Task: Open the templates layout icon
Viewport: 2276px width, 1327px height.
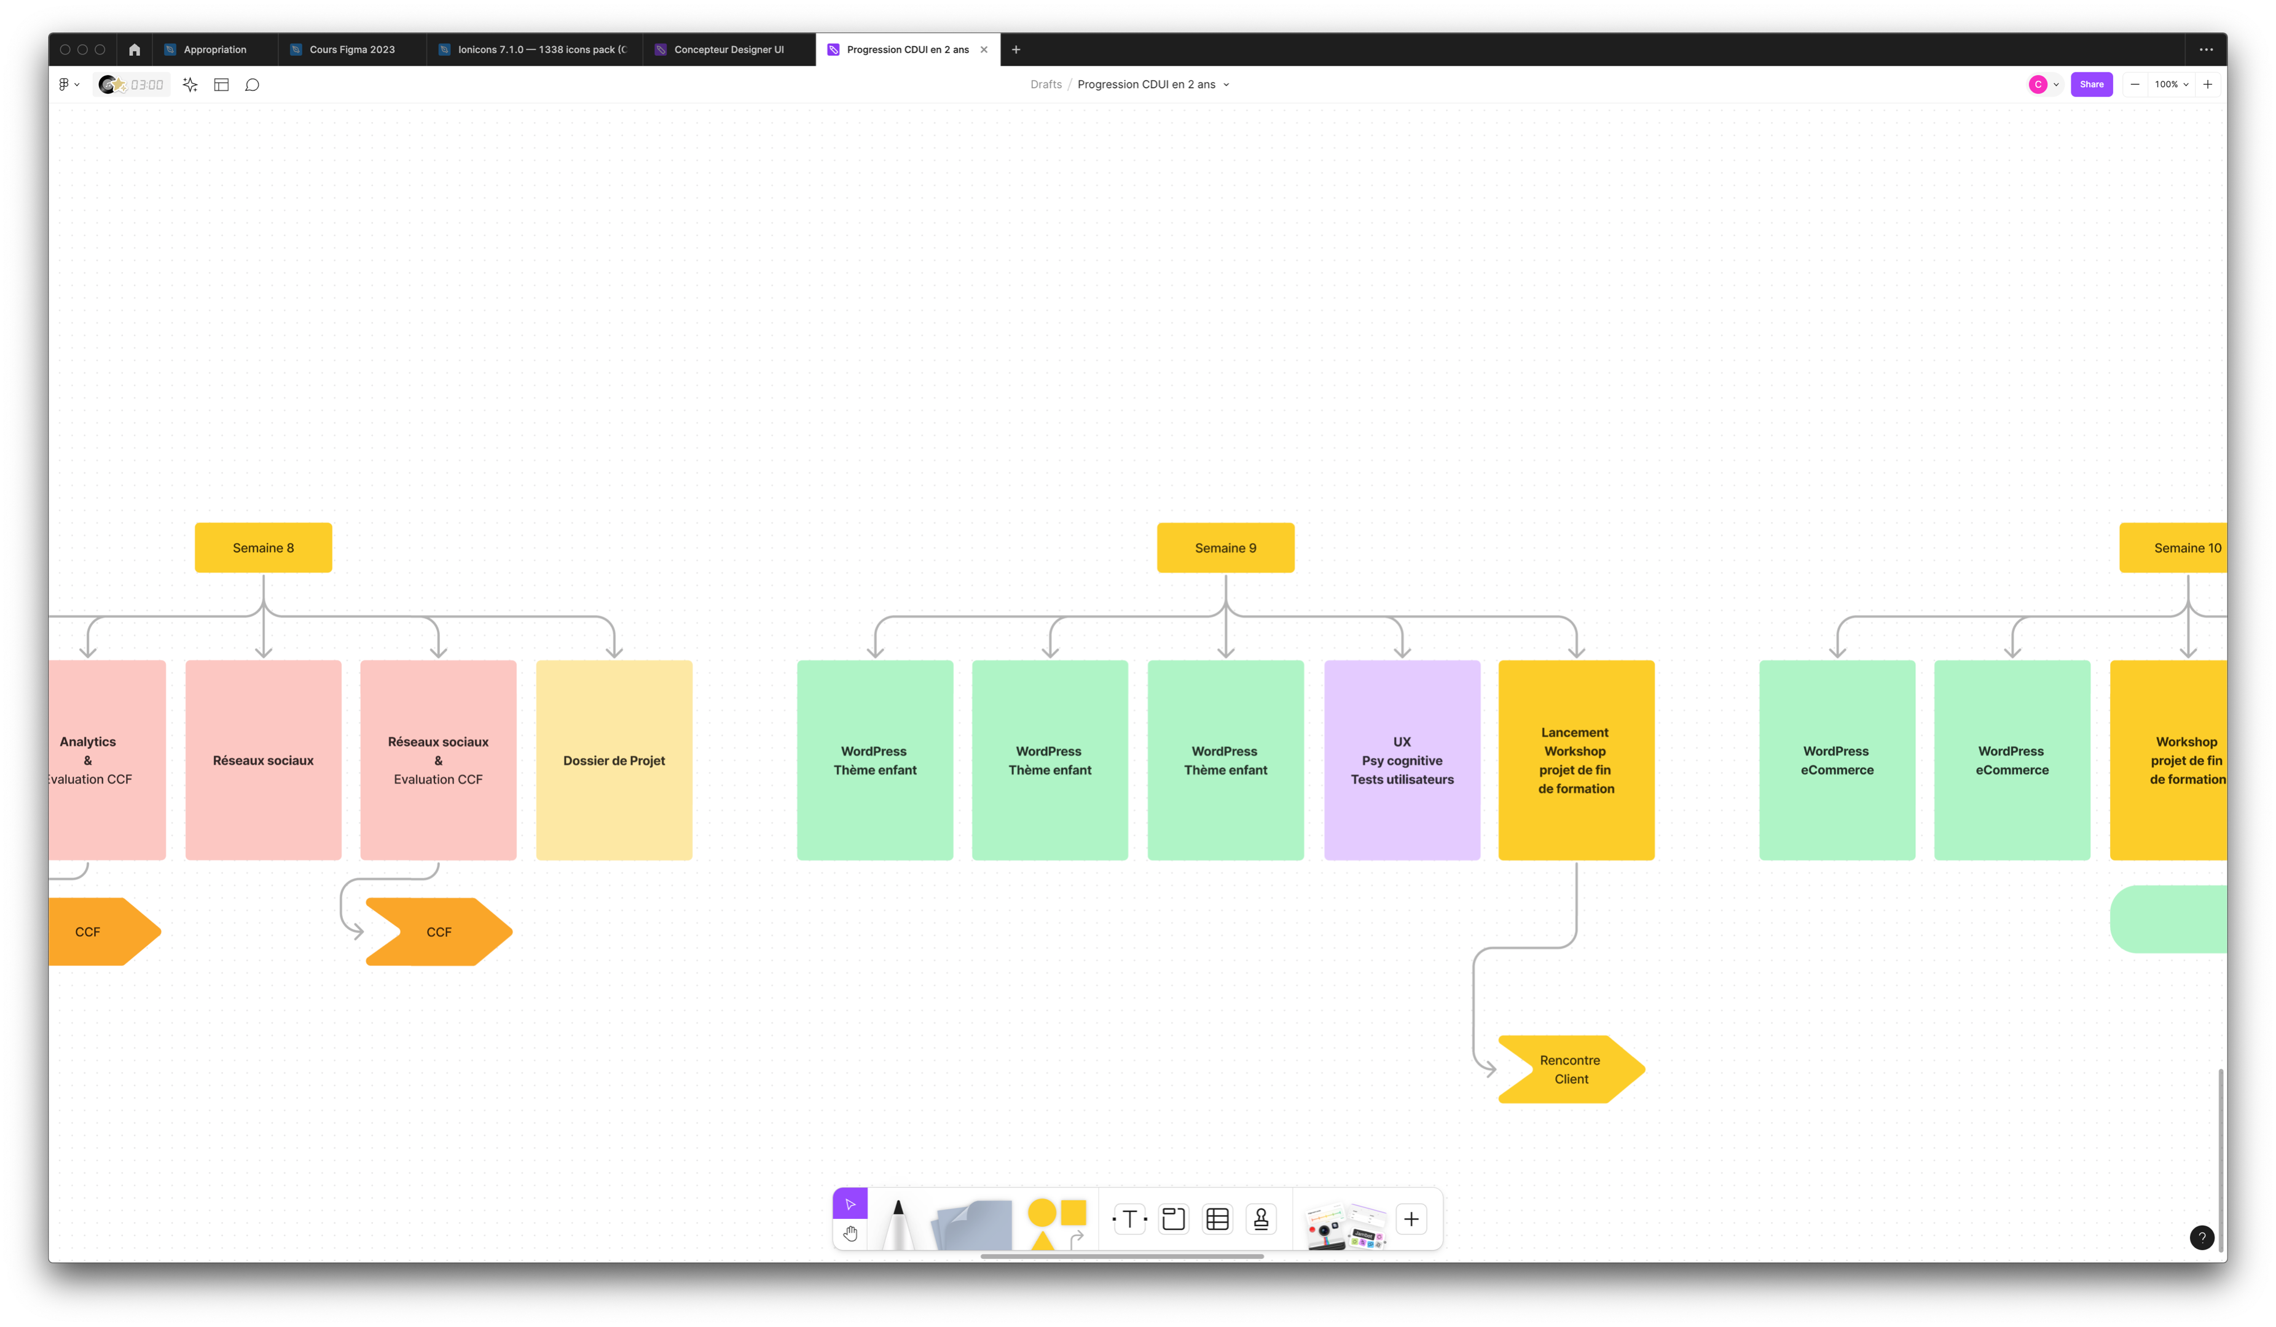Action: (221, 85)
